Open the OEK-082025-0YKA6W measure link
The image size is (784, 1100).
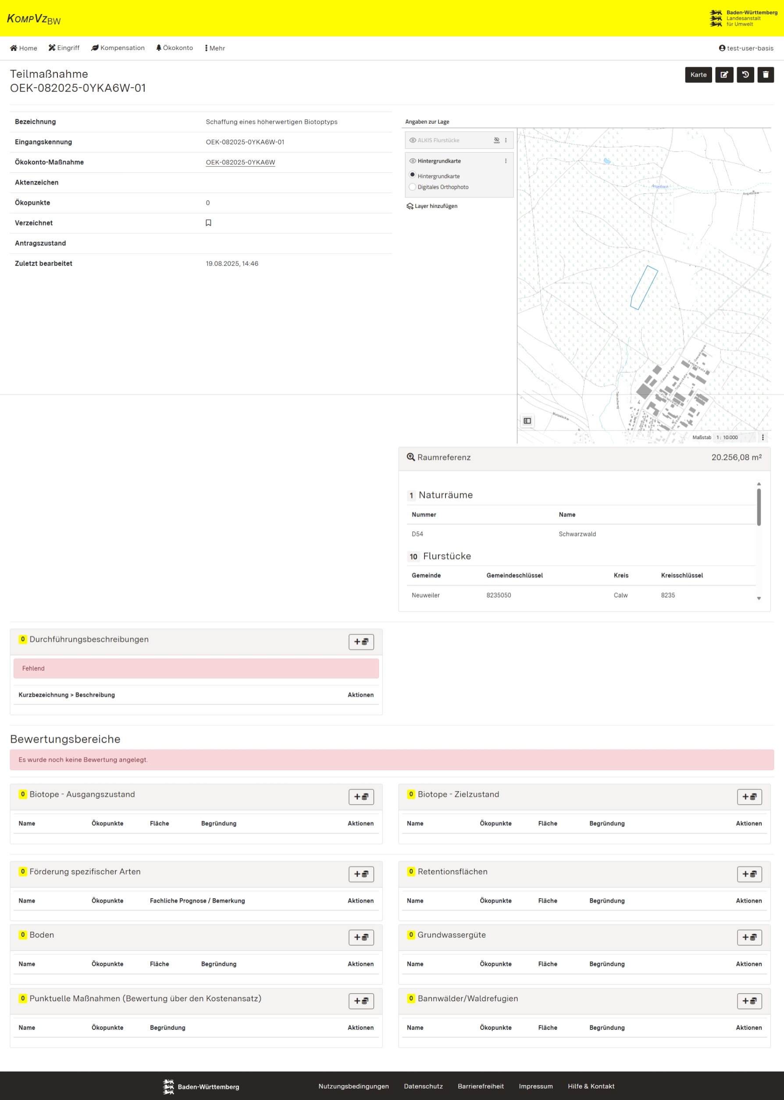click(240, 162)
